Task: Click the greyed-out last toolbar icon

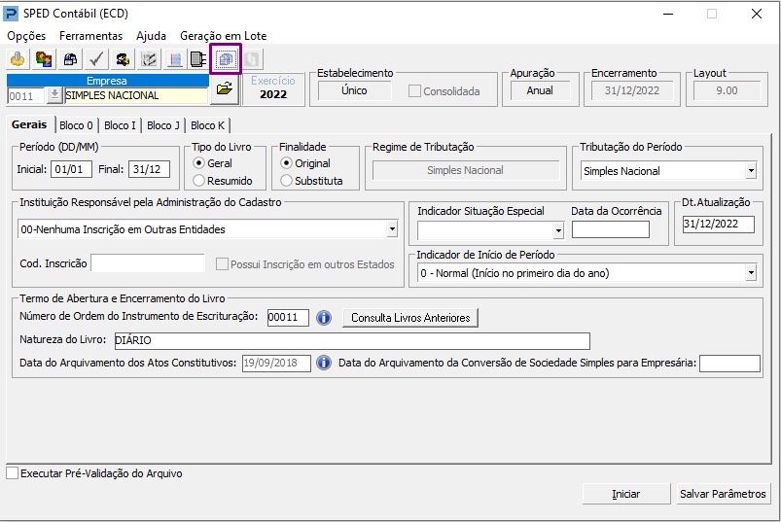Action: tap(252, 59)
